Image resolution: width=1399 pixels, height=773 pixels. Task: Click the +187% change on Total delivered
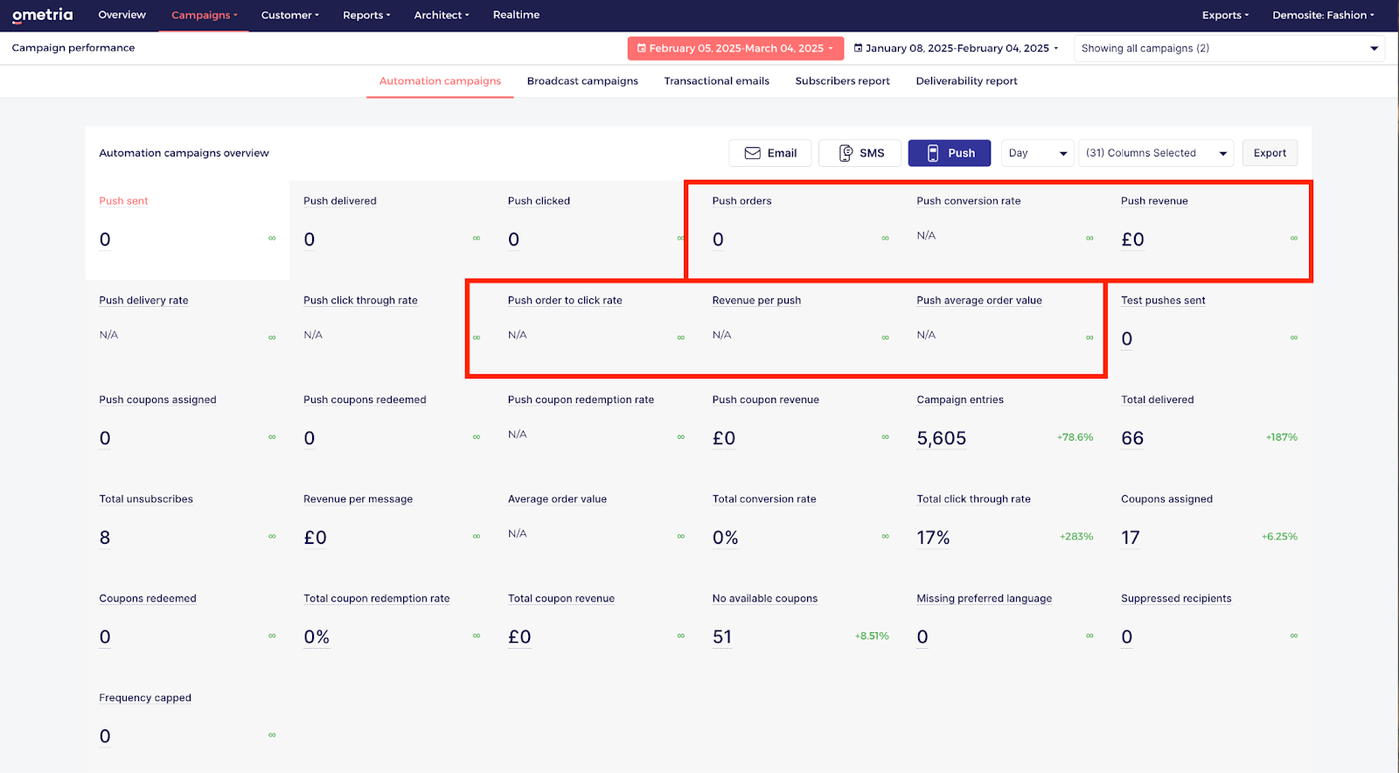1281,437
